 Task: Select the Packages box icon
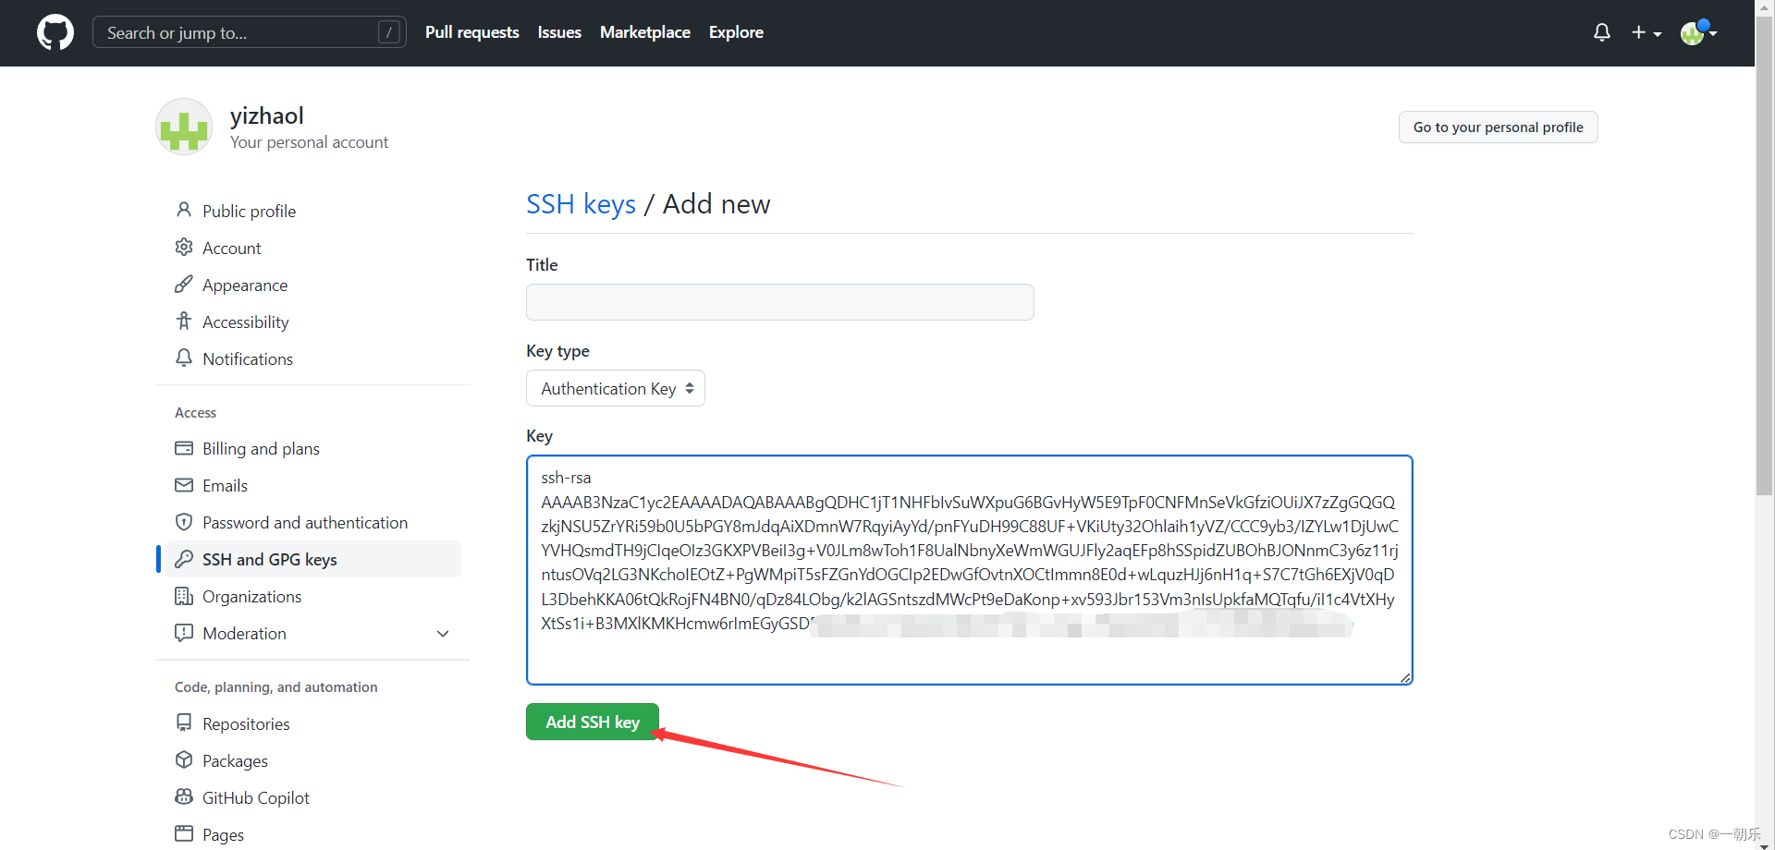[184, 759]
